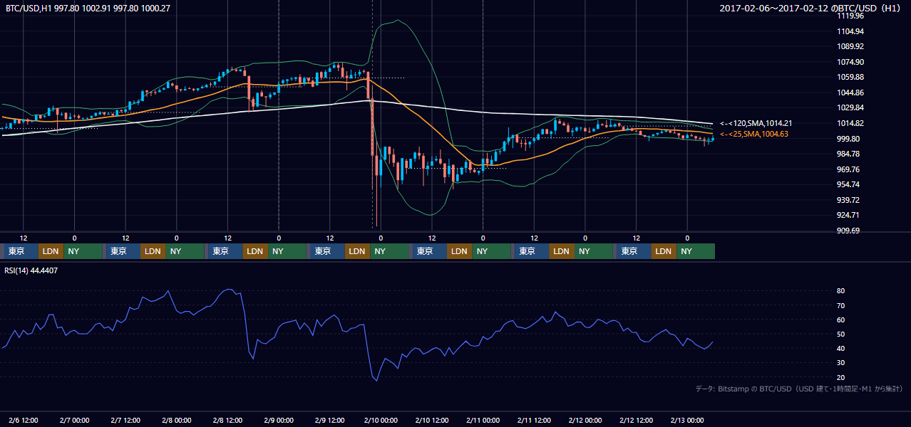Click the 2017-02-06~2017-02-12 chart title
Screen dimensions: 911x427
click(x=810, y=9)
